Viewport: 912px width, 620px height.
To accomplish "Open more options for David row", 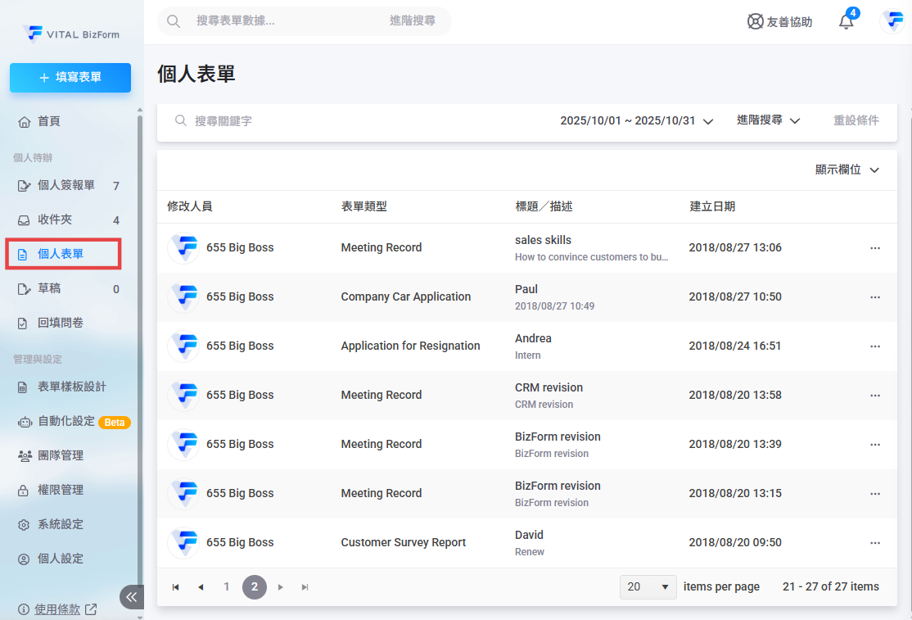I will [874, 543].
